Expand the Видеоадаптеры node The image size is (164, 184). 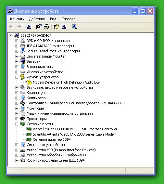[17, 67]
